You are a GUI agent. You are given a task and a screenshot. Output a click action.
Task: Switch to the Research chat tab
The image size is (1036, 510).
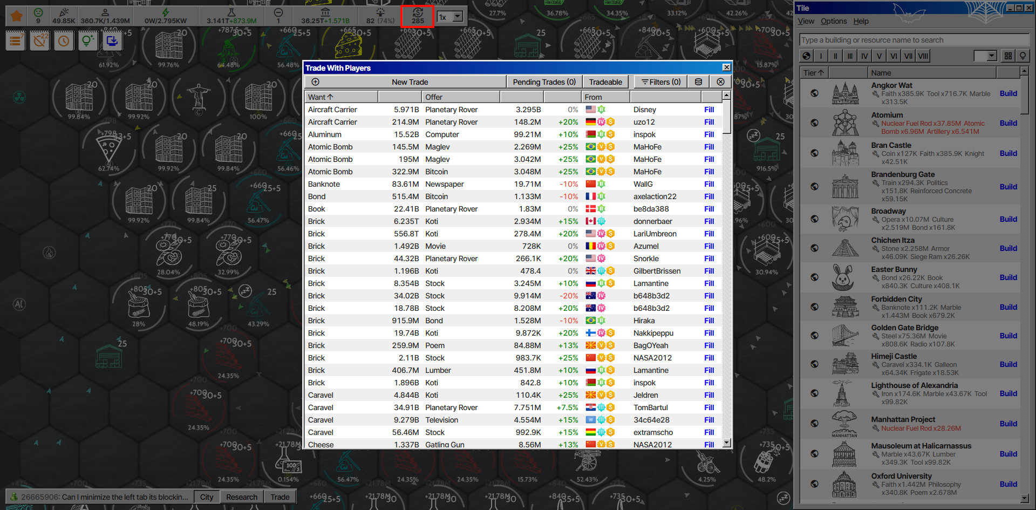241,497
